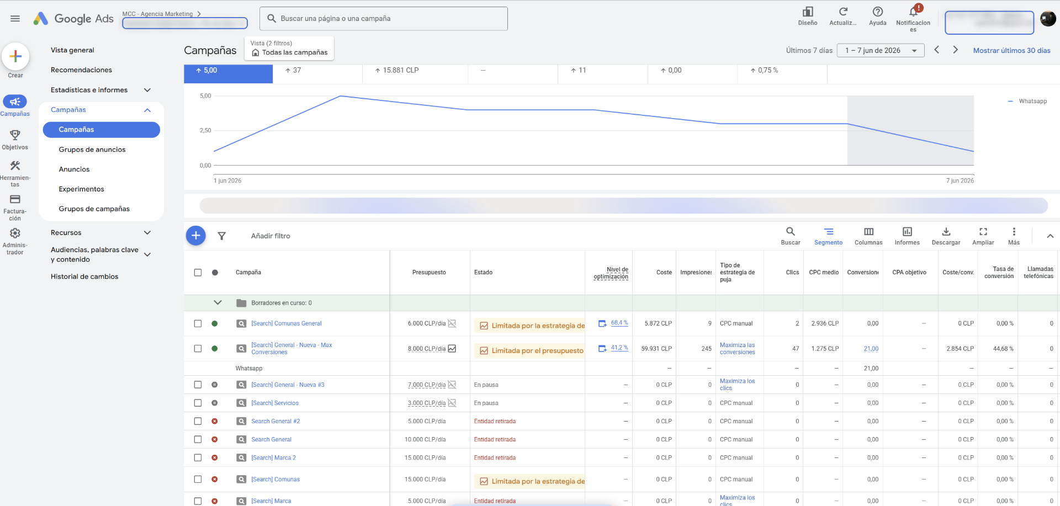This screenshot has height=506, width=1060.
Task: Open the main hamburger menu
Action: 15,18
